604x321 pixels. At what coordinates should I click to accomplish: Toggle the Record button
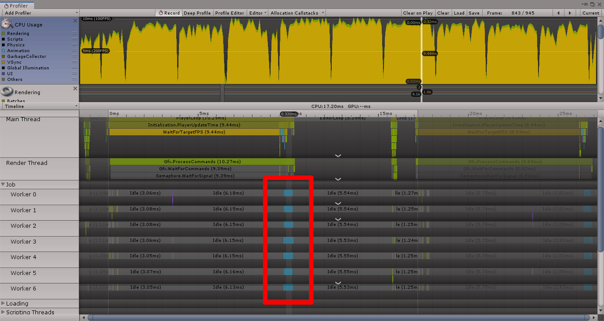(169, 13)
